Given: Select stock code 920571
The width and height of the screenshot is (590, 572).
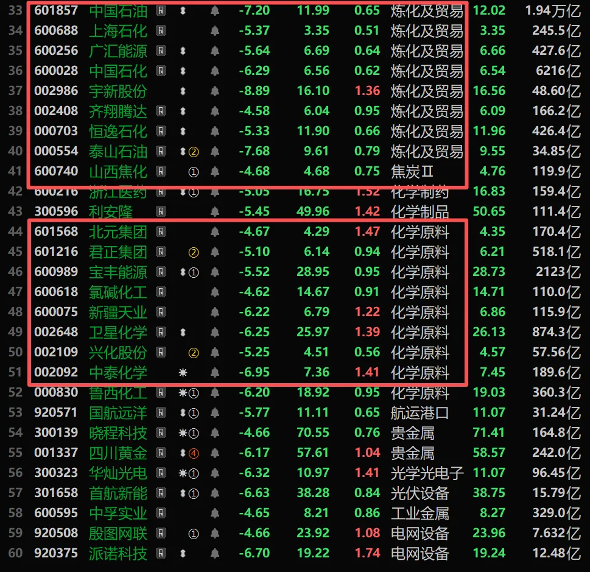Looking at the screenshot, I should [x=55, y=412].
